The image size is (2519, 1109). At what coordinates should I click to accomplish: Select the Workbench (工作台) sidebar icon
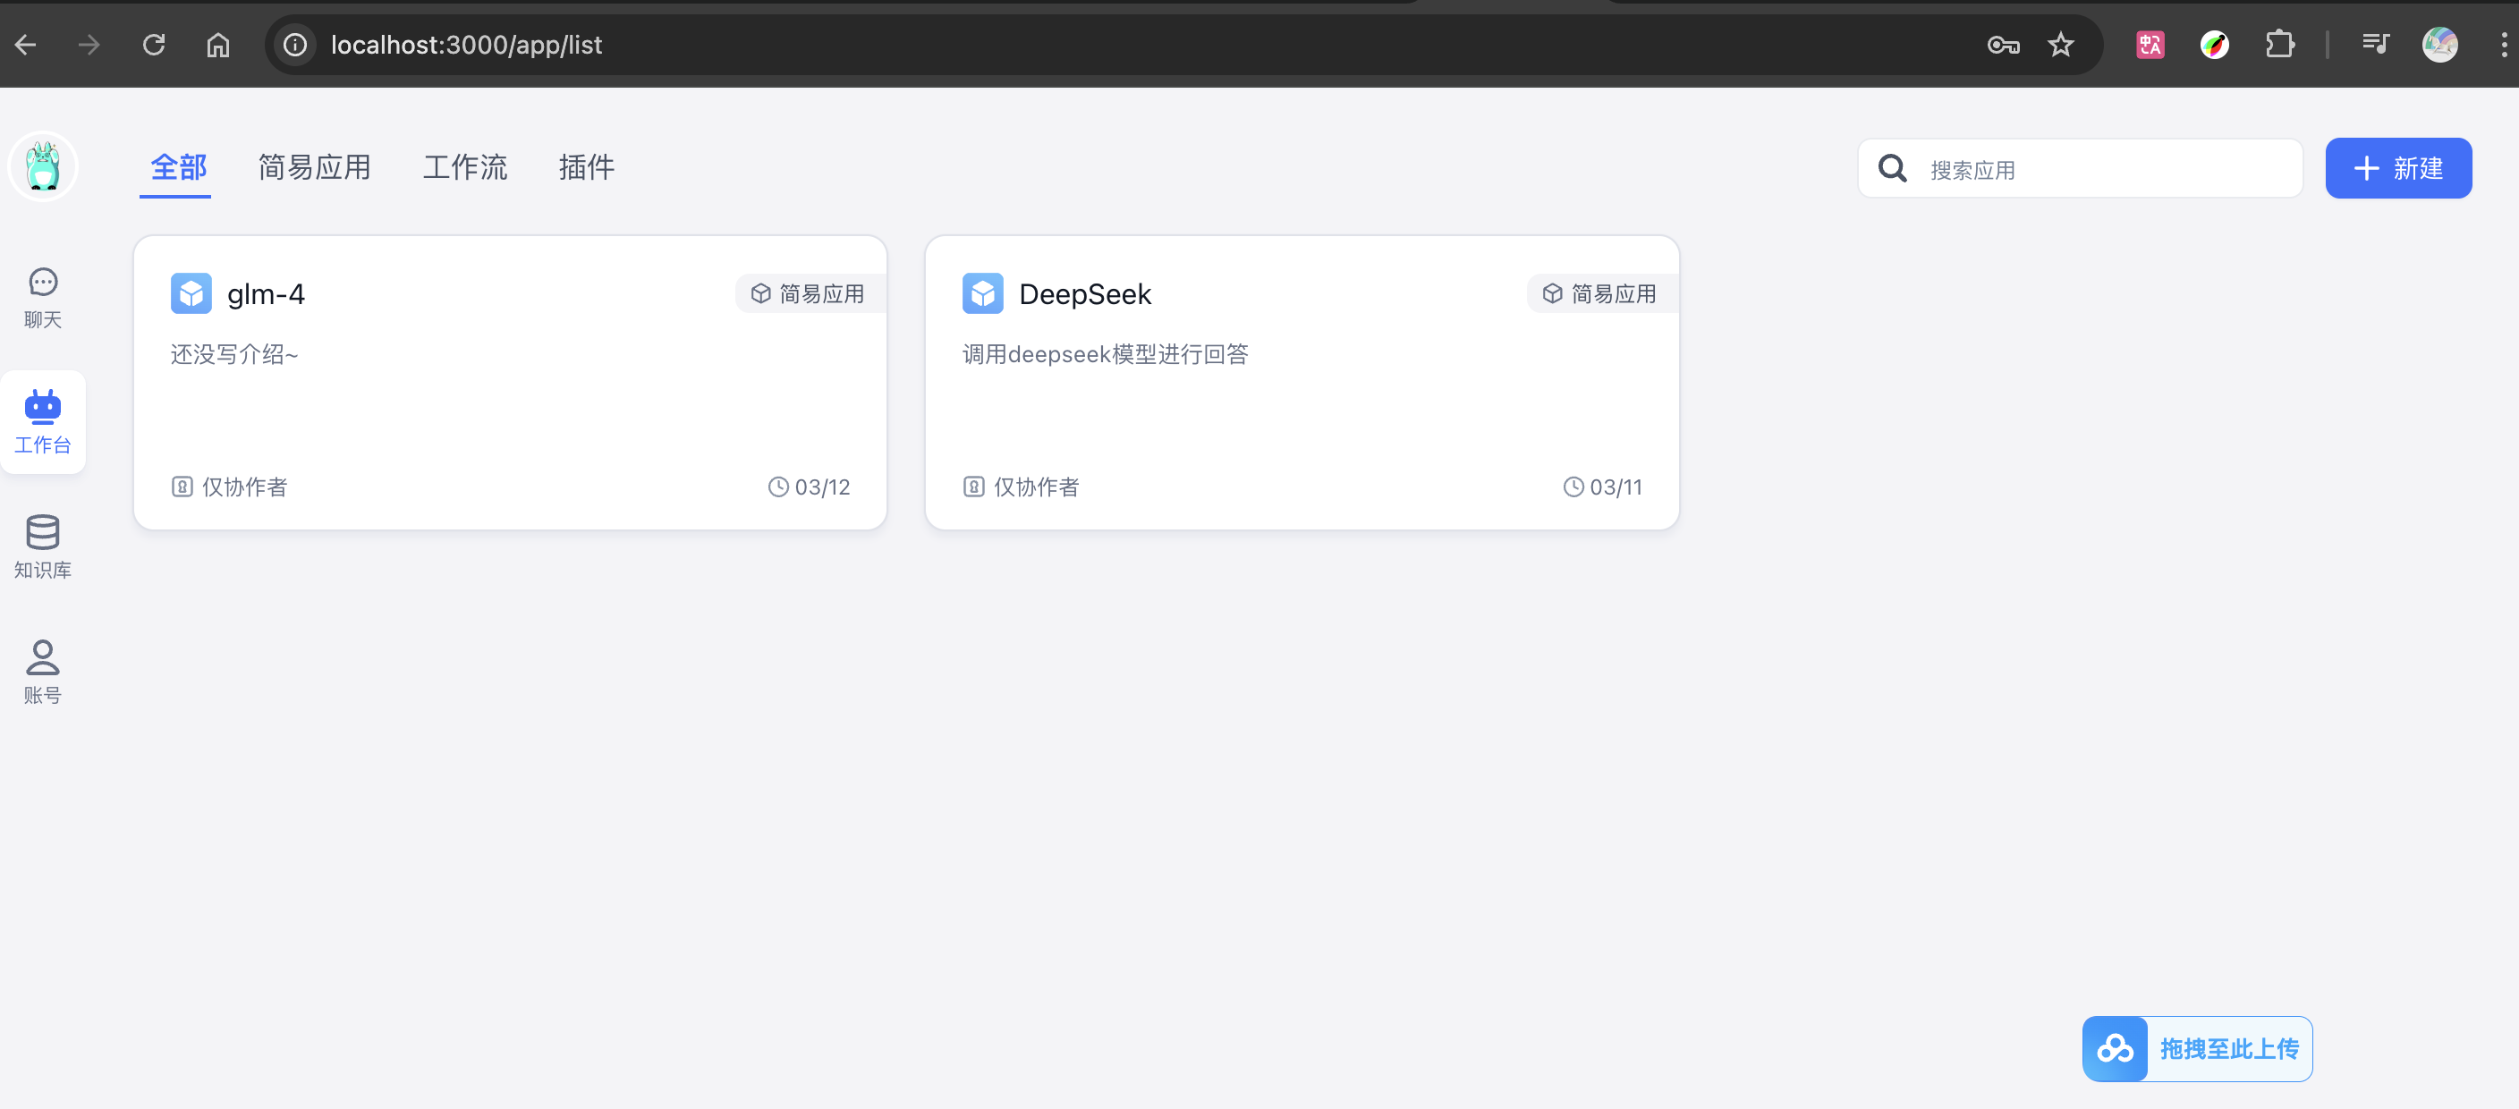[42, 421]
